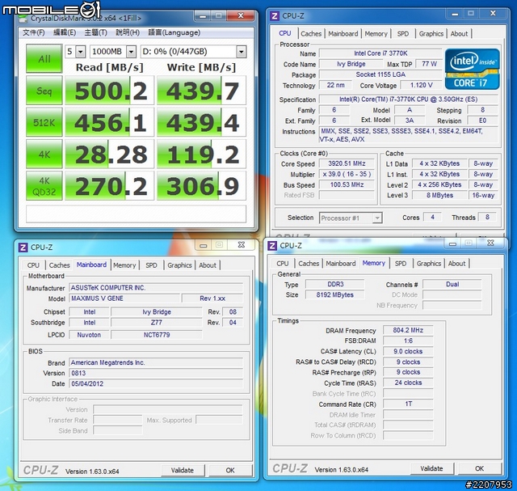517x491 pixels.
Task: Click the Intel Core i7 logo badge
Action: click(472, 70)
